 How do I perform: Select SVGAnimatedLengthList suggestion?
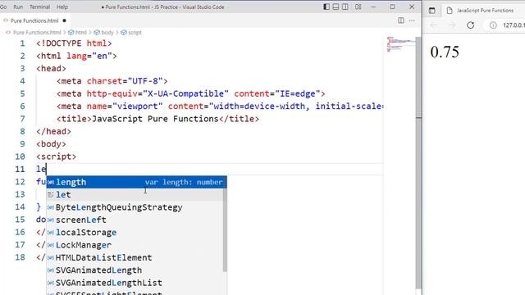click(135, 283)
